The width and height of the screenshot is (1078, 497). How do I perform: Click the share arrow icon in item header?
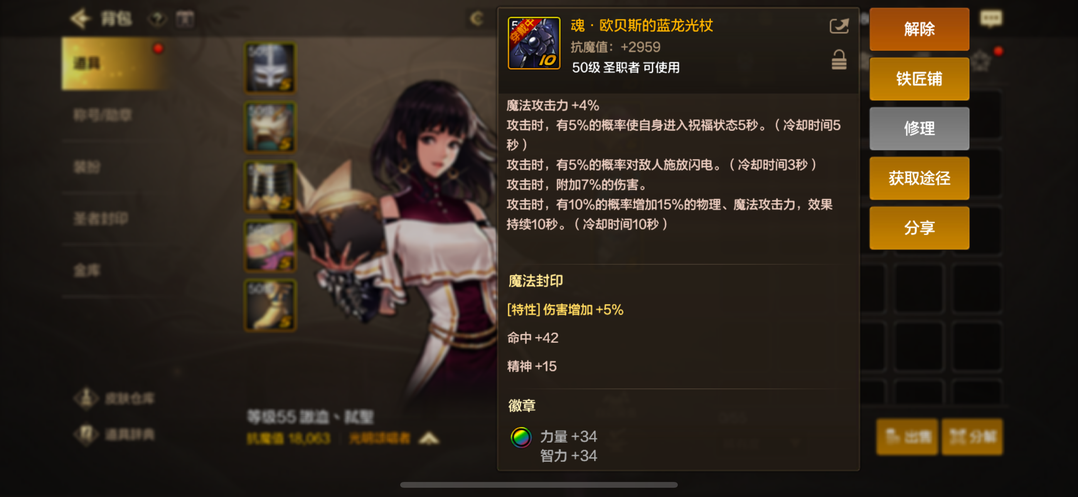tap(839, 26)
